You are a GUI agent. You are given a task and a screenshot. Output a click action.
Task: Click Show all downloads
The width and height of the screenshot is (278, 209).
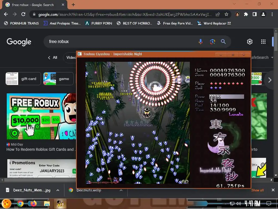click(x=257, y=190)
